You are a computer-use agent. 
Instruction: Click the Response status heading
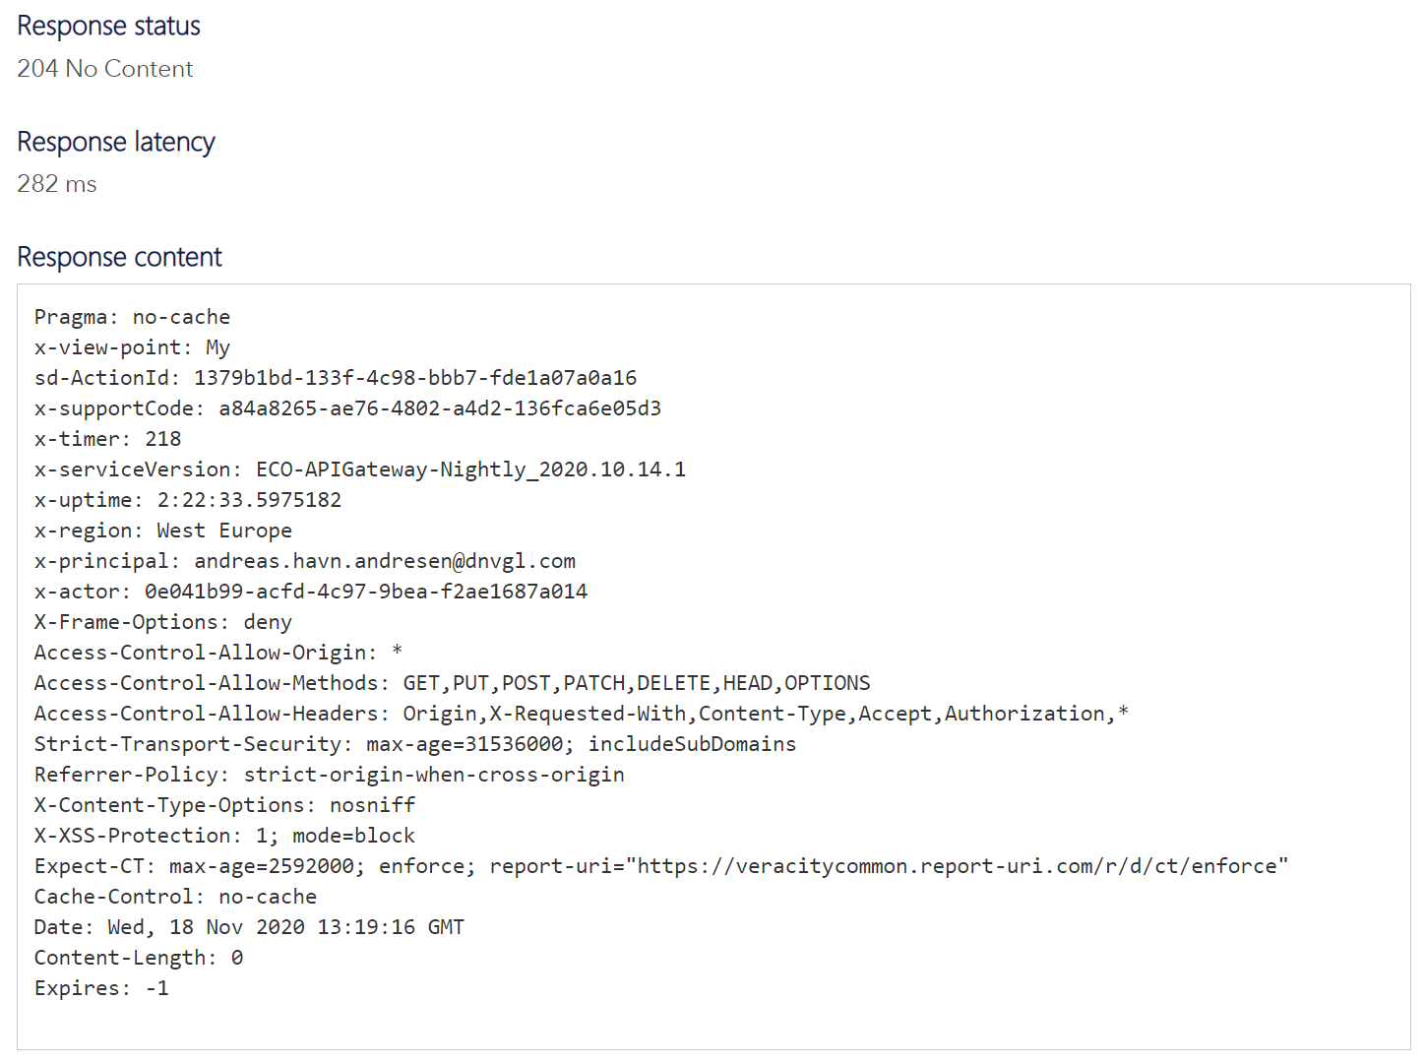pyautogui.click(x=108, y=26)
